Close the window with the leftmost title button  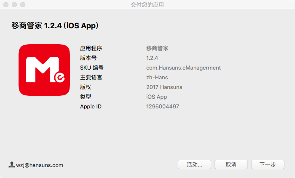point(6,5)
